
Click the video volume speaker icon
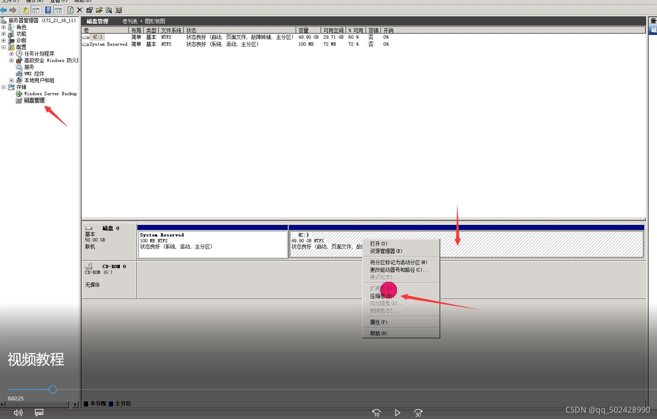pyautogui.click(x=18, y=412)
